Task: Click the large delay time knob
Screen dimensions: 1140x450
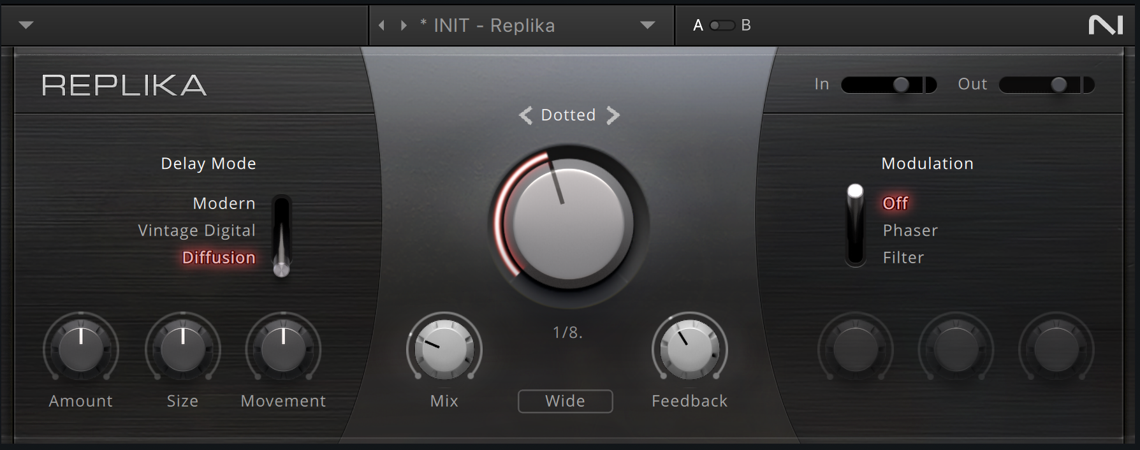Action: [568, 224]
